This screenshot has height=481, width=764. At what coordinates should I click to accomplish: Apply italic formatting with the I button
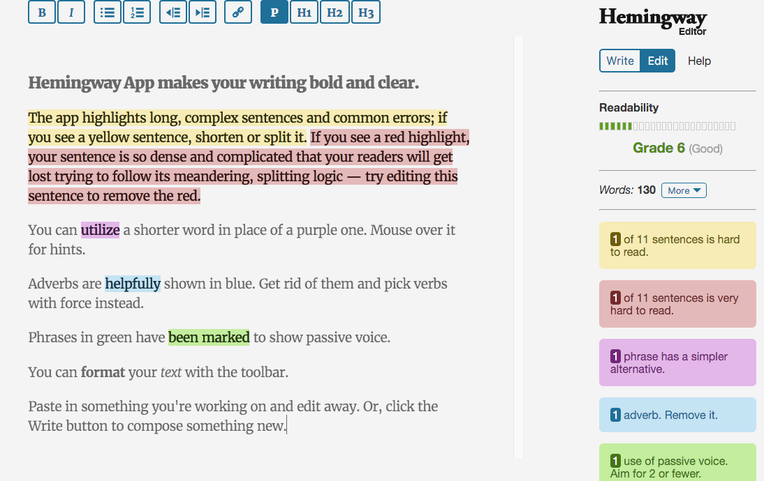71,12
